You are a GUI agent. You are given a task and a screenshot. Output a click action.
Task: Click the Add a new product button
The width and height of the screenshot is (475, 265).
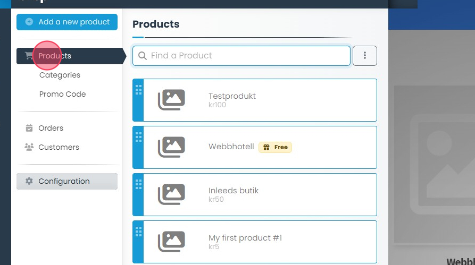67,22
